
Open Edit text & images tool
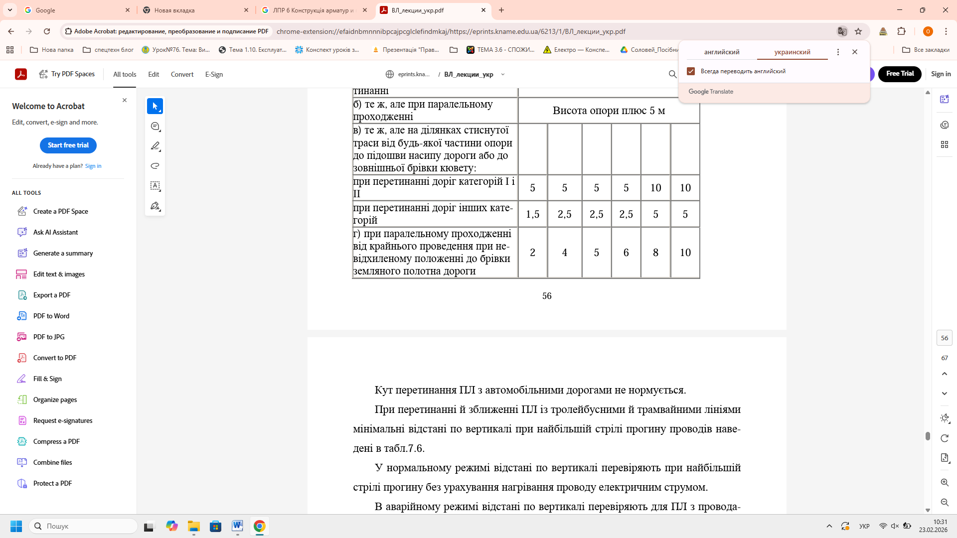(59, 274)
